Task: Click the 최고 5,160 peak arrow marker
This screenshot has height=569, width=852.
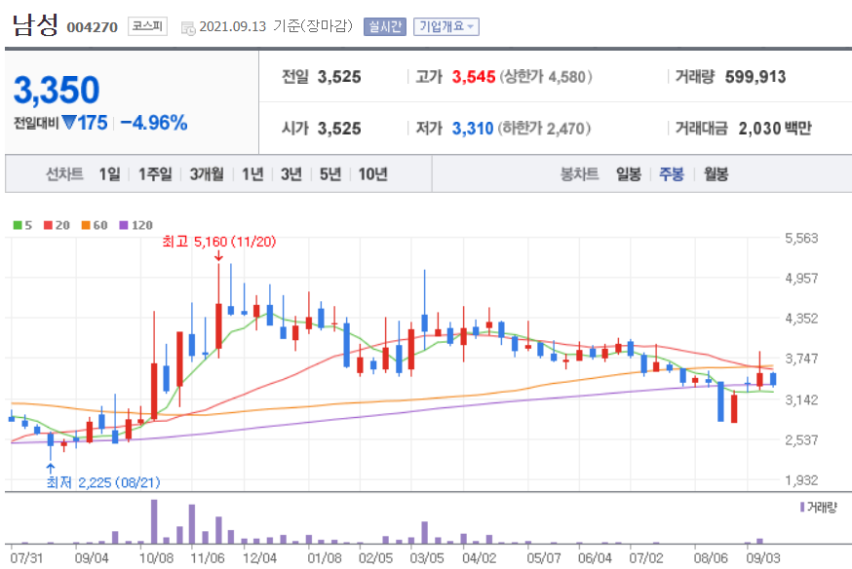Action: (x=217, y=255)
